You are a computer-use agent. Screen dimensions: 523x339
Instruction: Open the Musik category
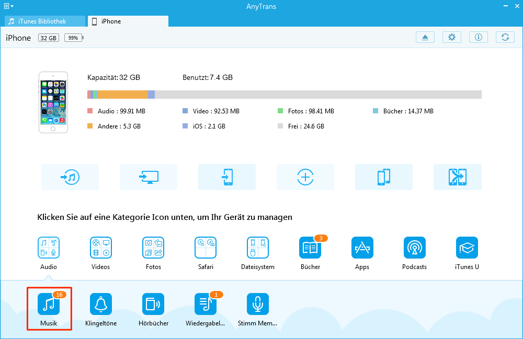[49, 303]
